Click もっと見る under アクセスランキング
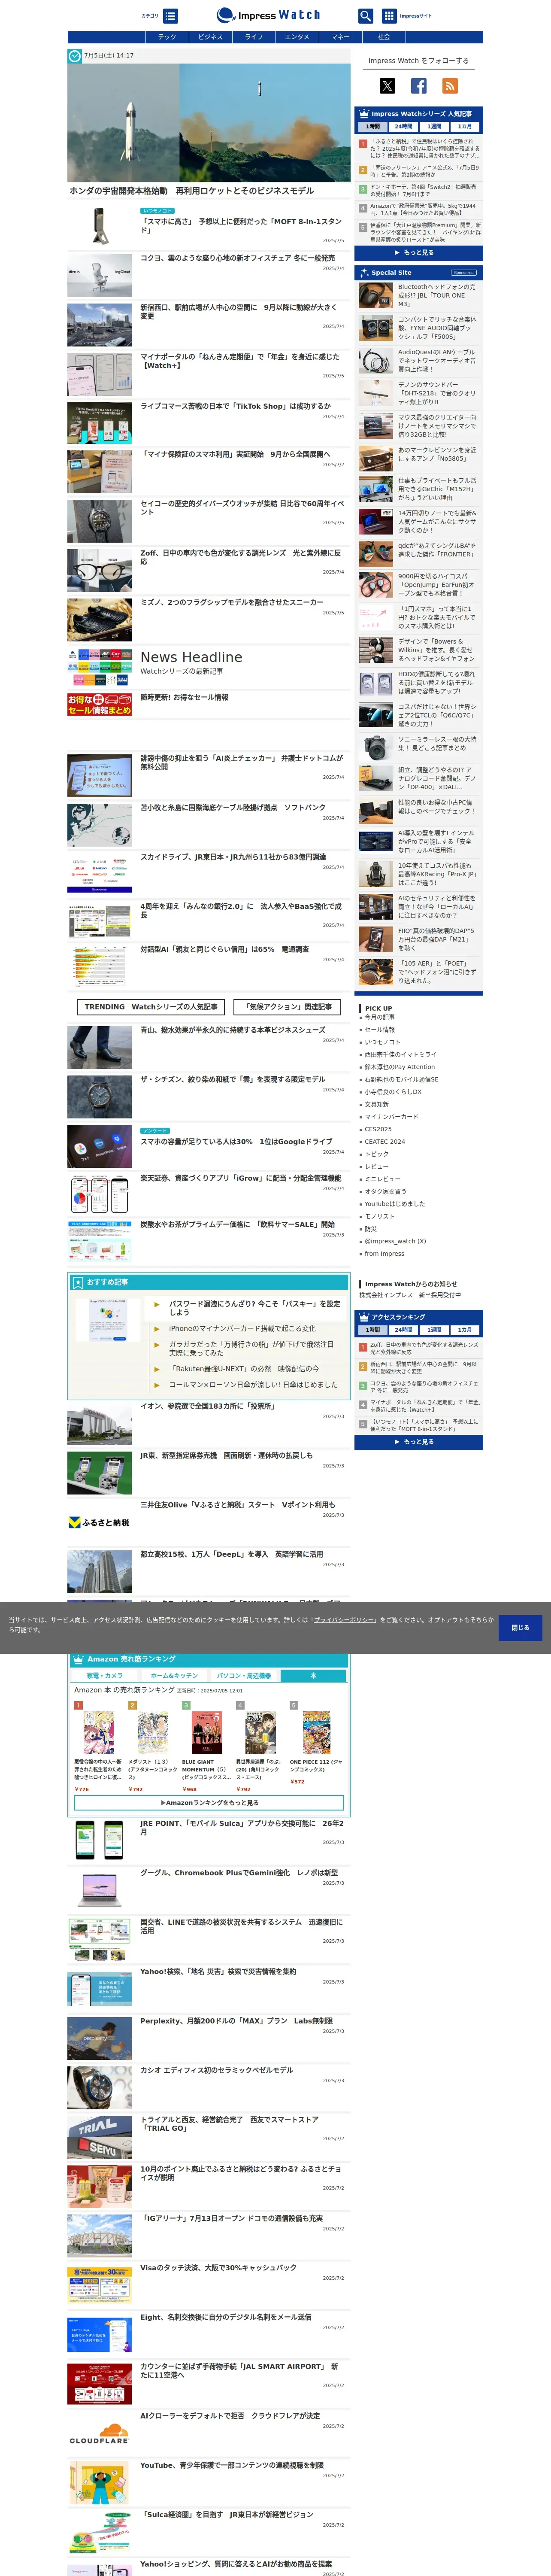 pos(418,1442)
